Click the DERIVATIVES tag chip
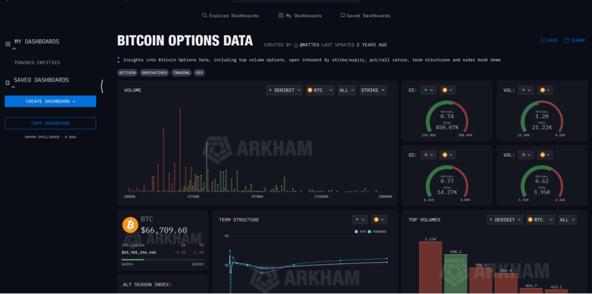 [x=154, y=73]
